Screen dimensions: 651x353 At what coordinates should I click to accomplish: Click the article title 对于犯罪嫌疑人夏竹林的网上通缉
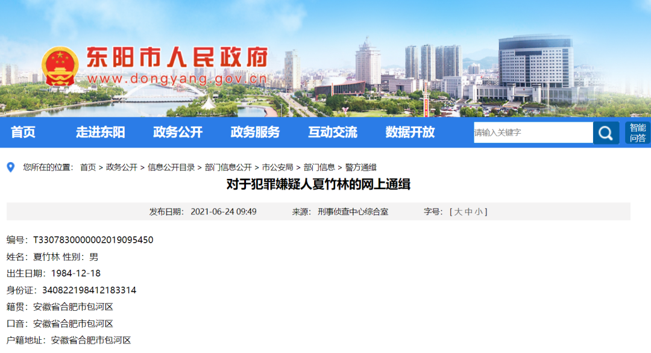click(x=318, y=184)
